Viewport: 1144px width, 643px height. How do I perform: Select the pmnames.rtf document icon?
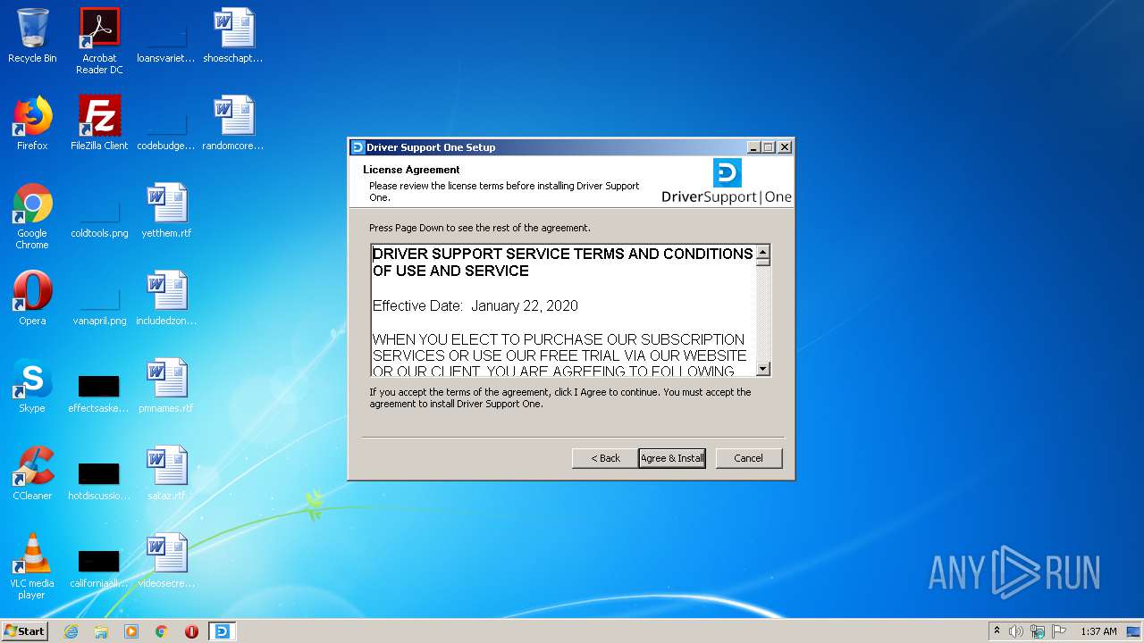(x=166, y=386)
